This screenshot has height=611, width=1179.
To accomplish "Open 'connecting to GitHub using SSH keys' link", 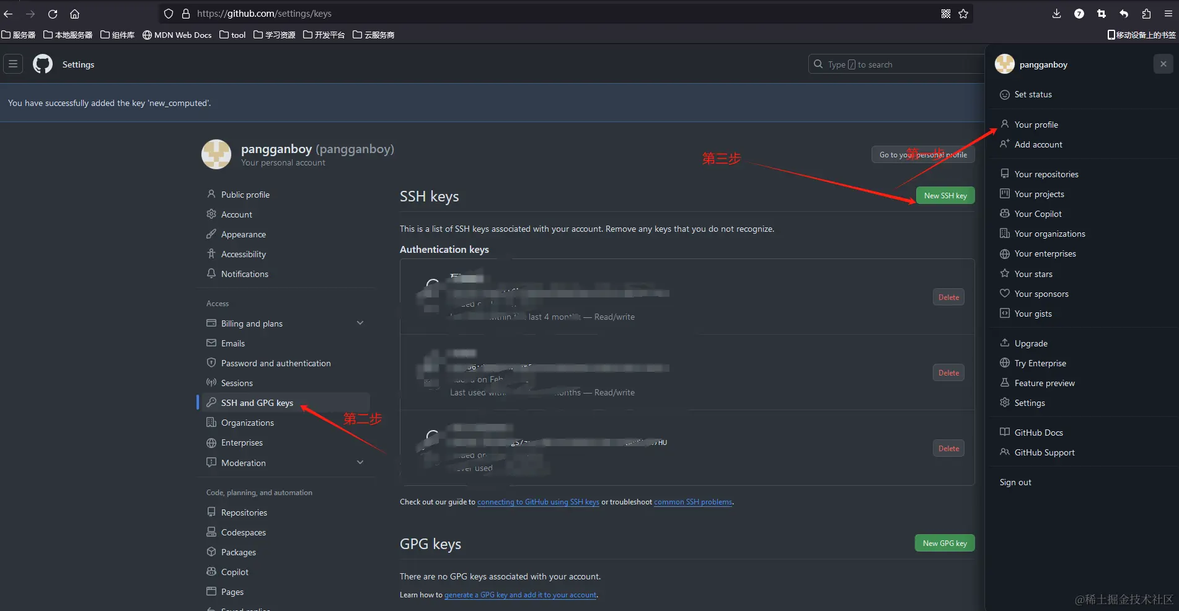I will tap(538, 502).
